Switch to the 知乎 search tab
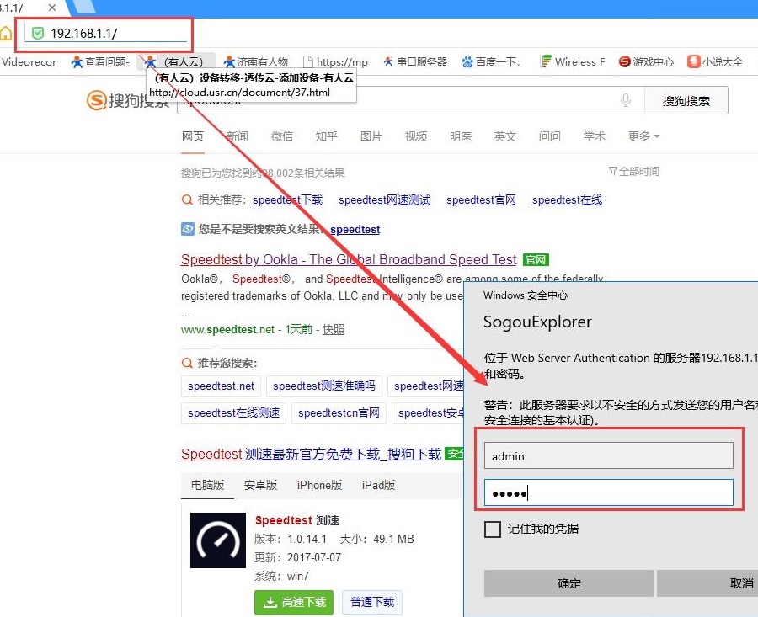This screenshot has height=617, width=758. point(326,136)
